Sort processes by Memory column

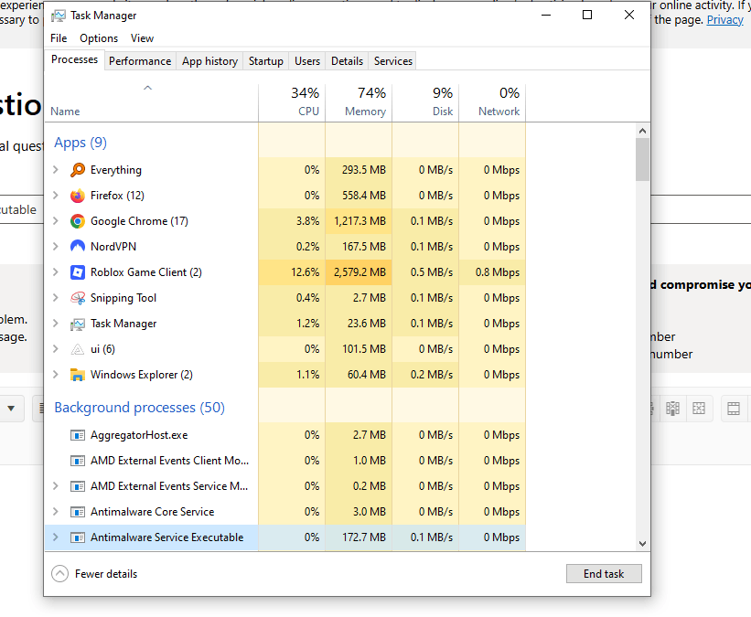click(x=359, y=102)
